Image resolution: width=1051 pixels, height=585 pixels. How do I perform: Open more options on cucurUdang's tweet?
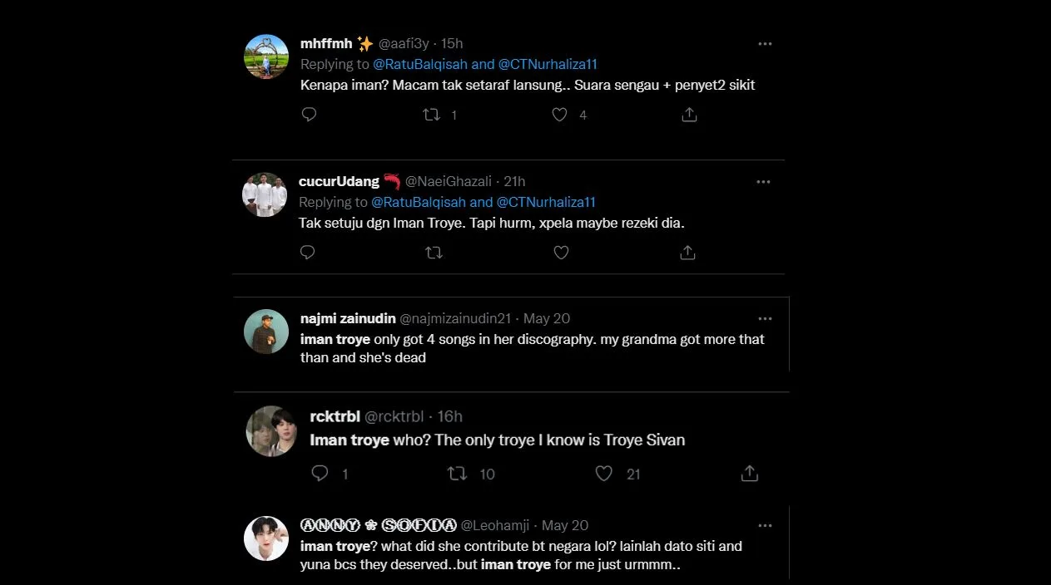pyautogui.click(x=764, y=182)
